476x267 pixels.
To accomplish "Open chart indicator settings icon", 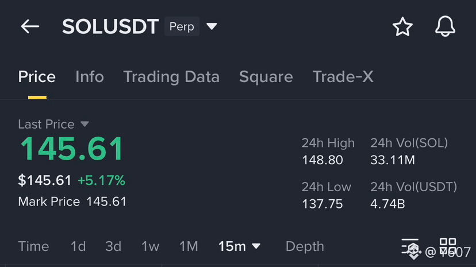I will pos(410,246).
